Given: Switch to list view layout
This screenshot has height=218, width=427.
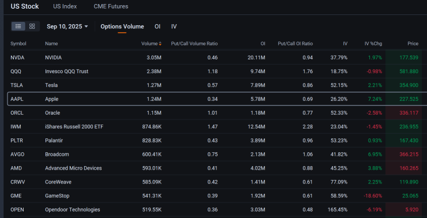Looking at the screenshot, I should coord(18,27).
